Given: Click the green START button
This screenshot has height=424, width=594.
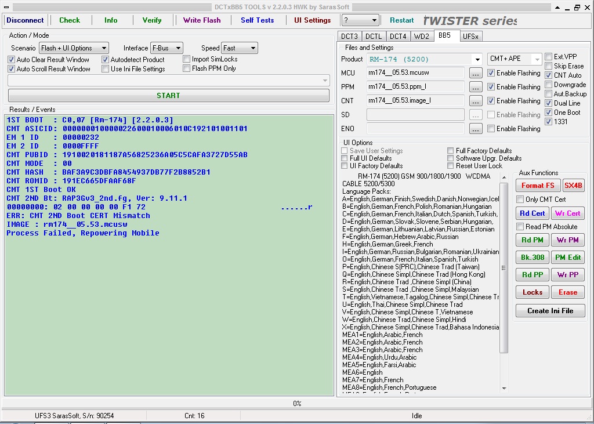Looking at the screenshot, I should coord(169,96).
